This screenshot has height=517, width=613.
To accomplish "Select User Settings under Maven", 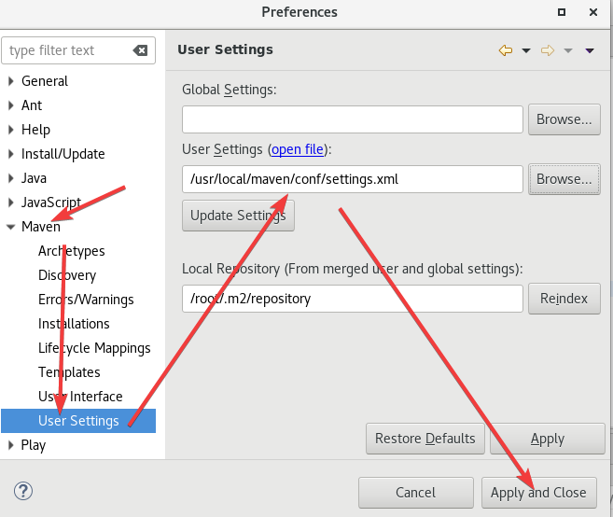I will (x=78, y=421).
